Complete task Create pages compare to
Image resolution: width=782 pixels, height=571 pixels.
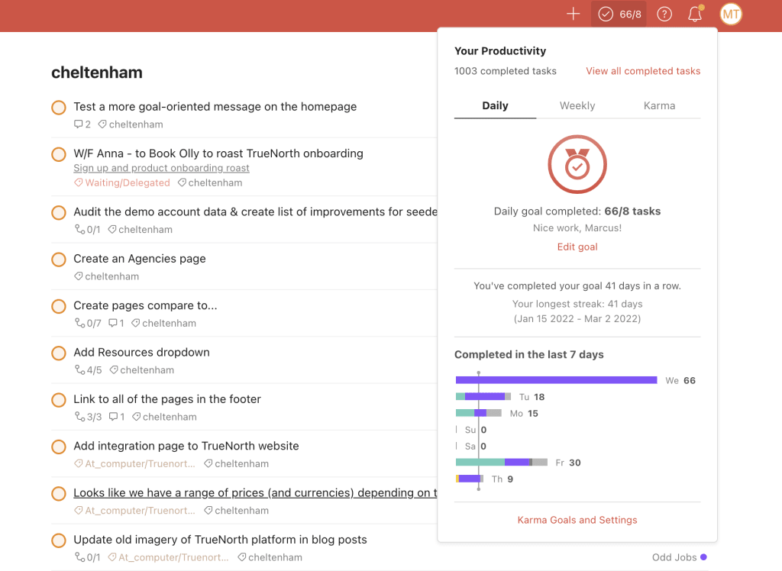[x=59, y=306]
